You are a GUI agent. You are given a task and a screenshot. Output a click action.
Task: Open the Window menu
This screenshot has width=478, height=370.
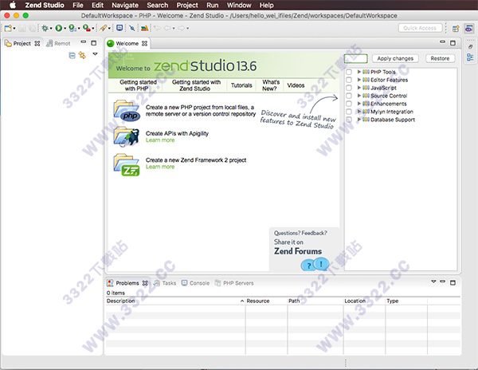(239, 6)
